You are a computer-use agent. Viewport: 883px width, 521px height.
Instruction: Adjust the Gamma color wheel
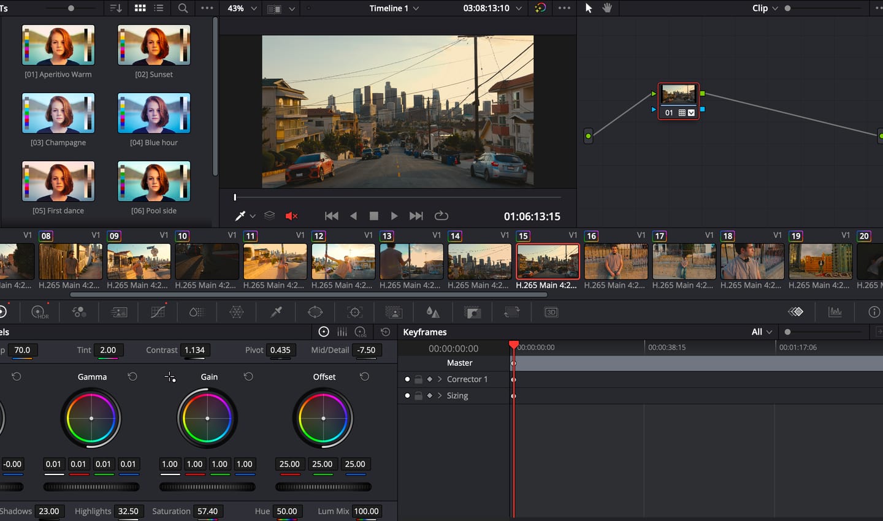tap(91, 419)
